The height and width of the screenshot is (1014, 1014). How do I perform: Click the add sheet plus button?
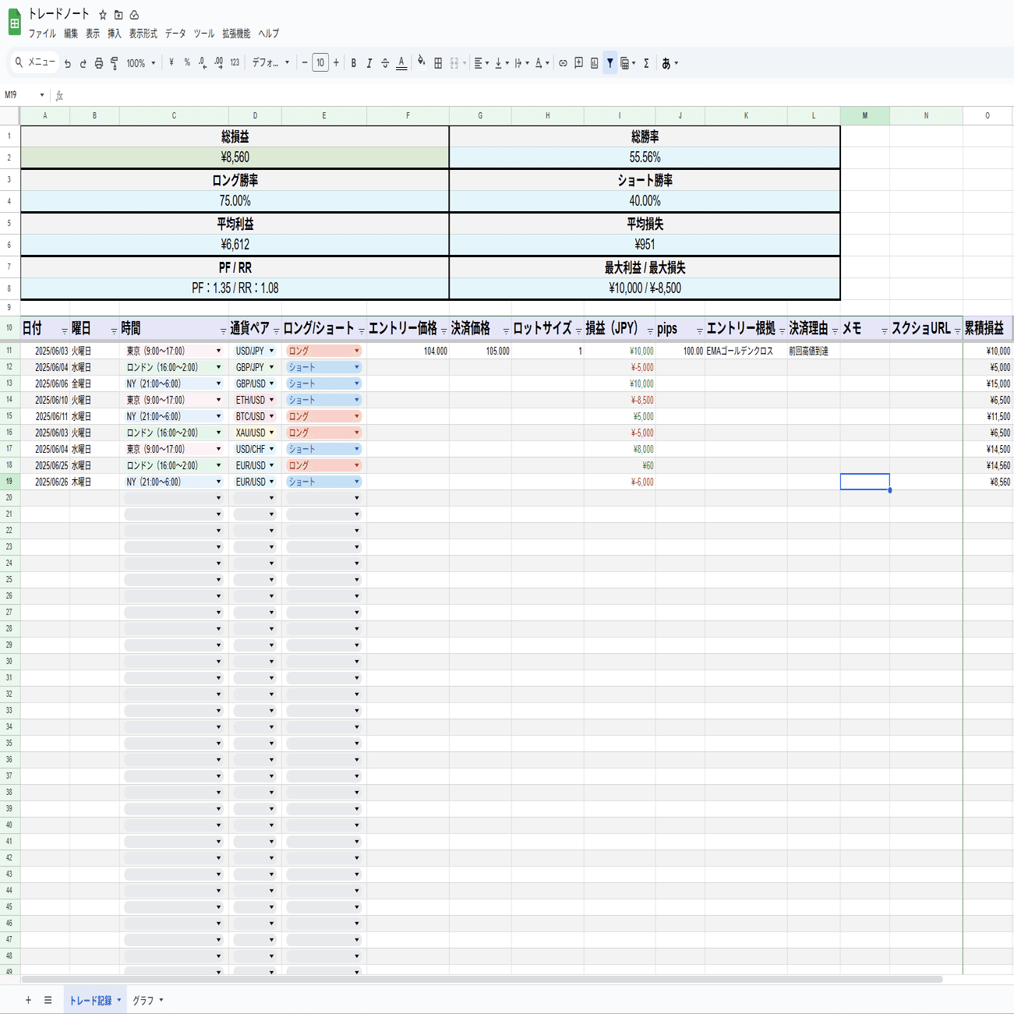pyautogui.click(x=28, y=1000)
